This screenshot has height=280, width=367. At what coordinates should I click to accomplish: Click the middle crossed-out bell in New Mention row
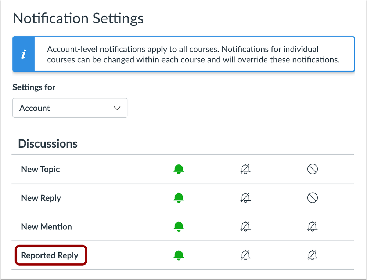[x=245, y=226]
